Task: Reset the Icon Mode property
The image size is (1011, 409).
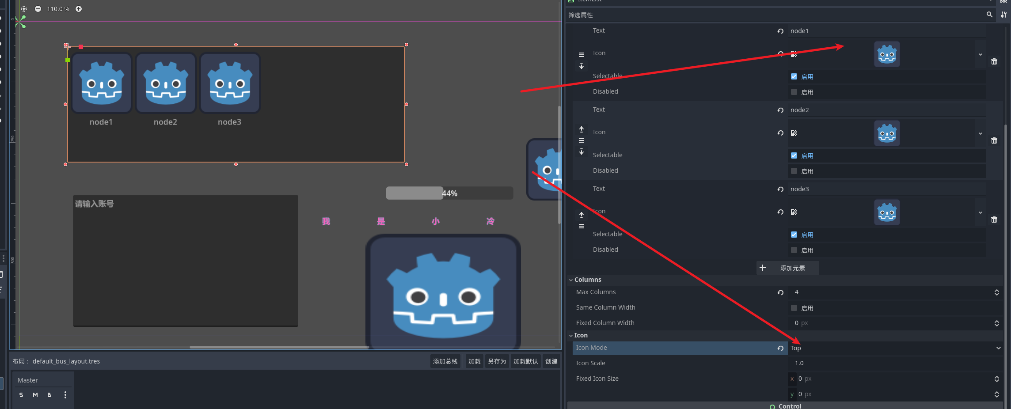Action: 780,348
